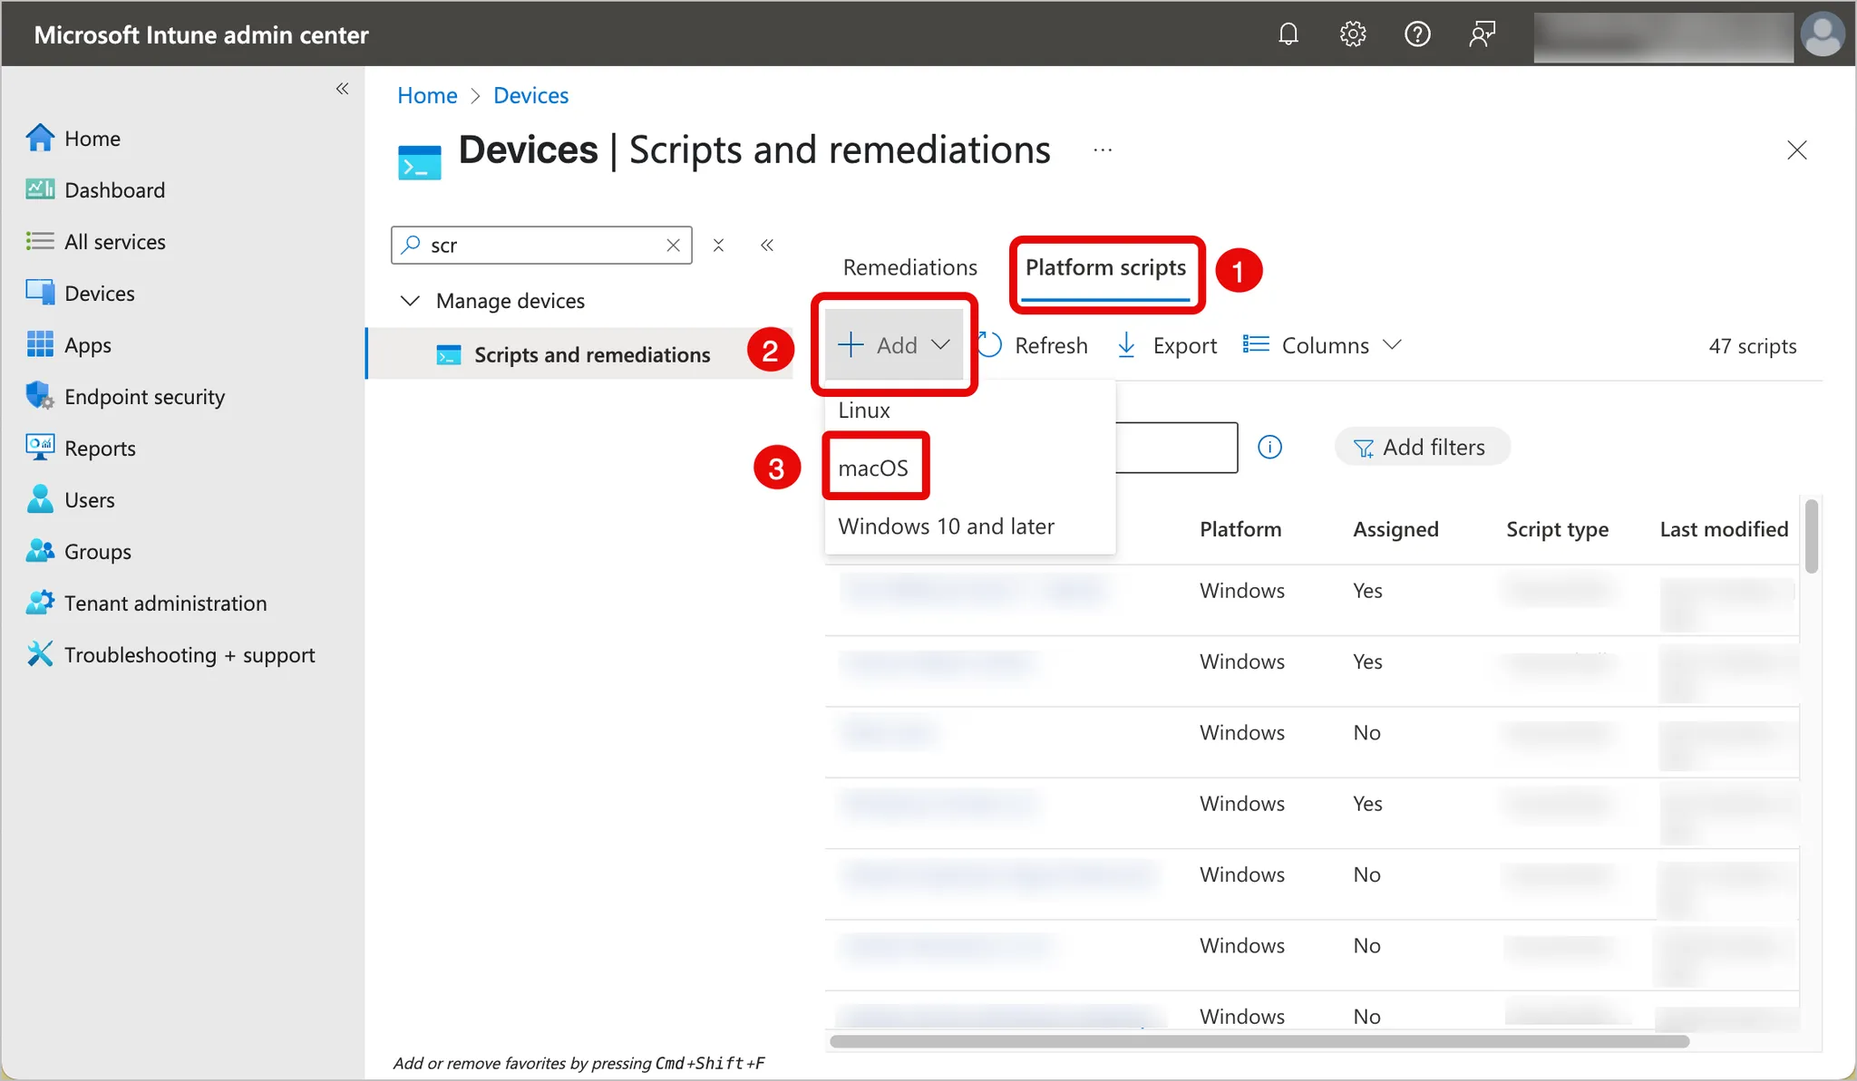Click the Troubleshooting + support icon
Screen dimensions: 1857x1081
pyautogui.click(x=39, y=654)
